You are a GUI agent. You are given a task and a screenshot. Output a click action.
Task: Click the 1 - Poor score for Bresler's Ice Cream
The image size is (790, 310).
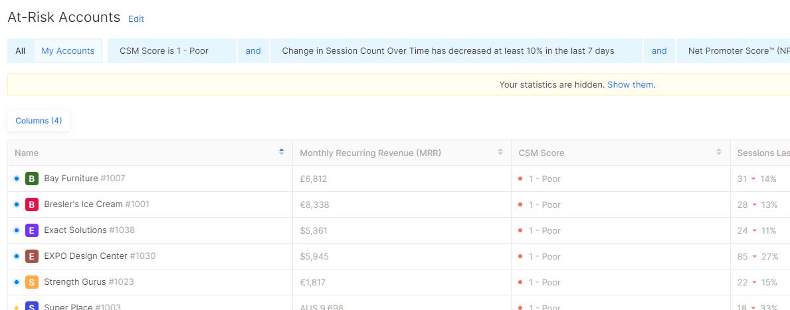pos(544,205)
